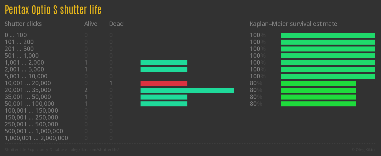Click the alive bar for 35,001–50,000 clicks
Screen dimensions: 381x156
click(x=164, y=97)
